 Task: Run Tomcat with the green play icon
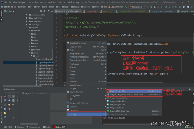(148, 7)
